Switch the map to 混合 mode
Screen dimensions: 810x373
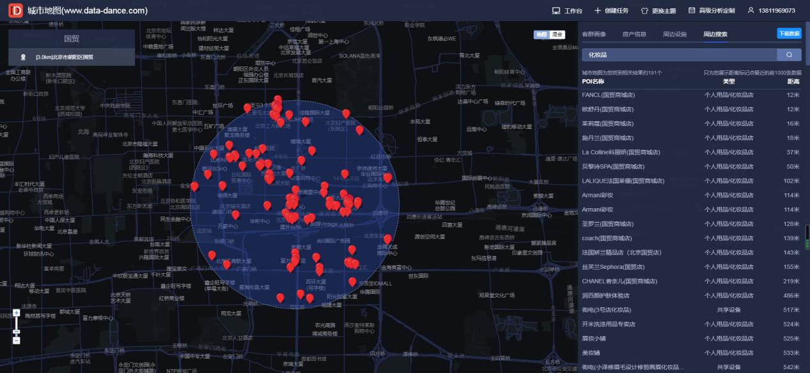point(556,34)
